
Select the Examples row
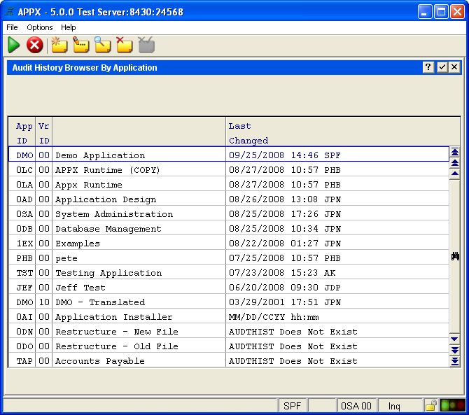coord(229,243)
